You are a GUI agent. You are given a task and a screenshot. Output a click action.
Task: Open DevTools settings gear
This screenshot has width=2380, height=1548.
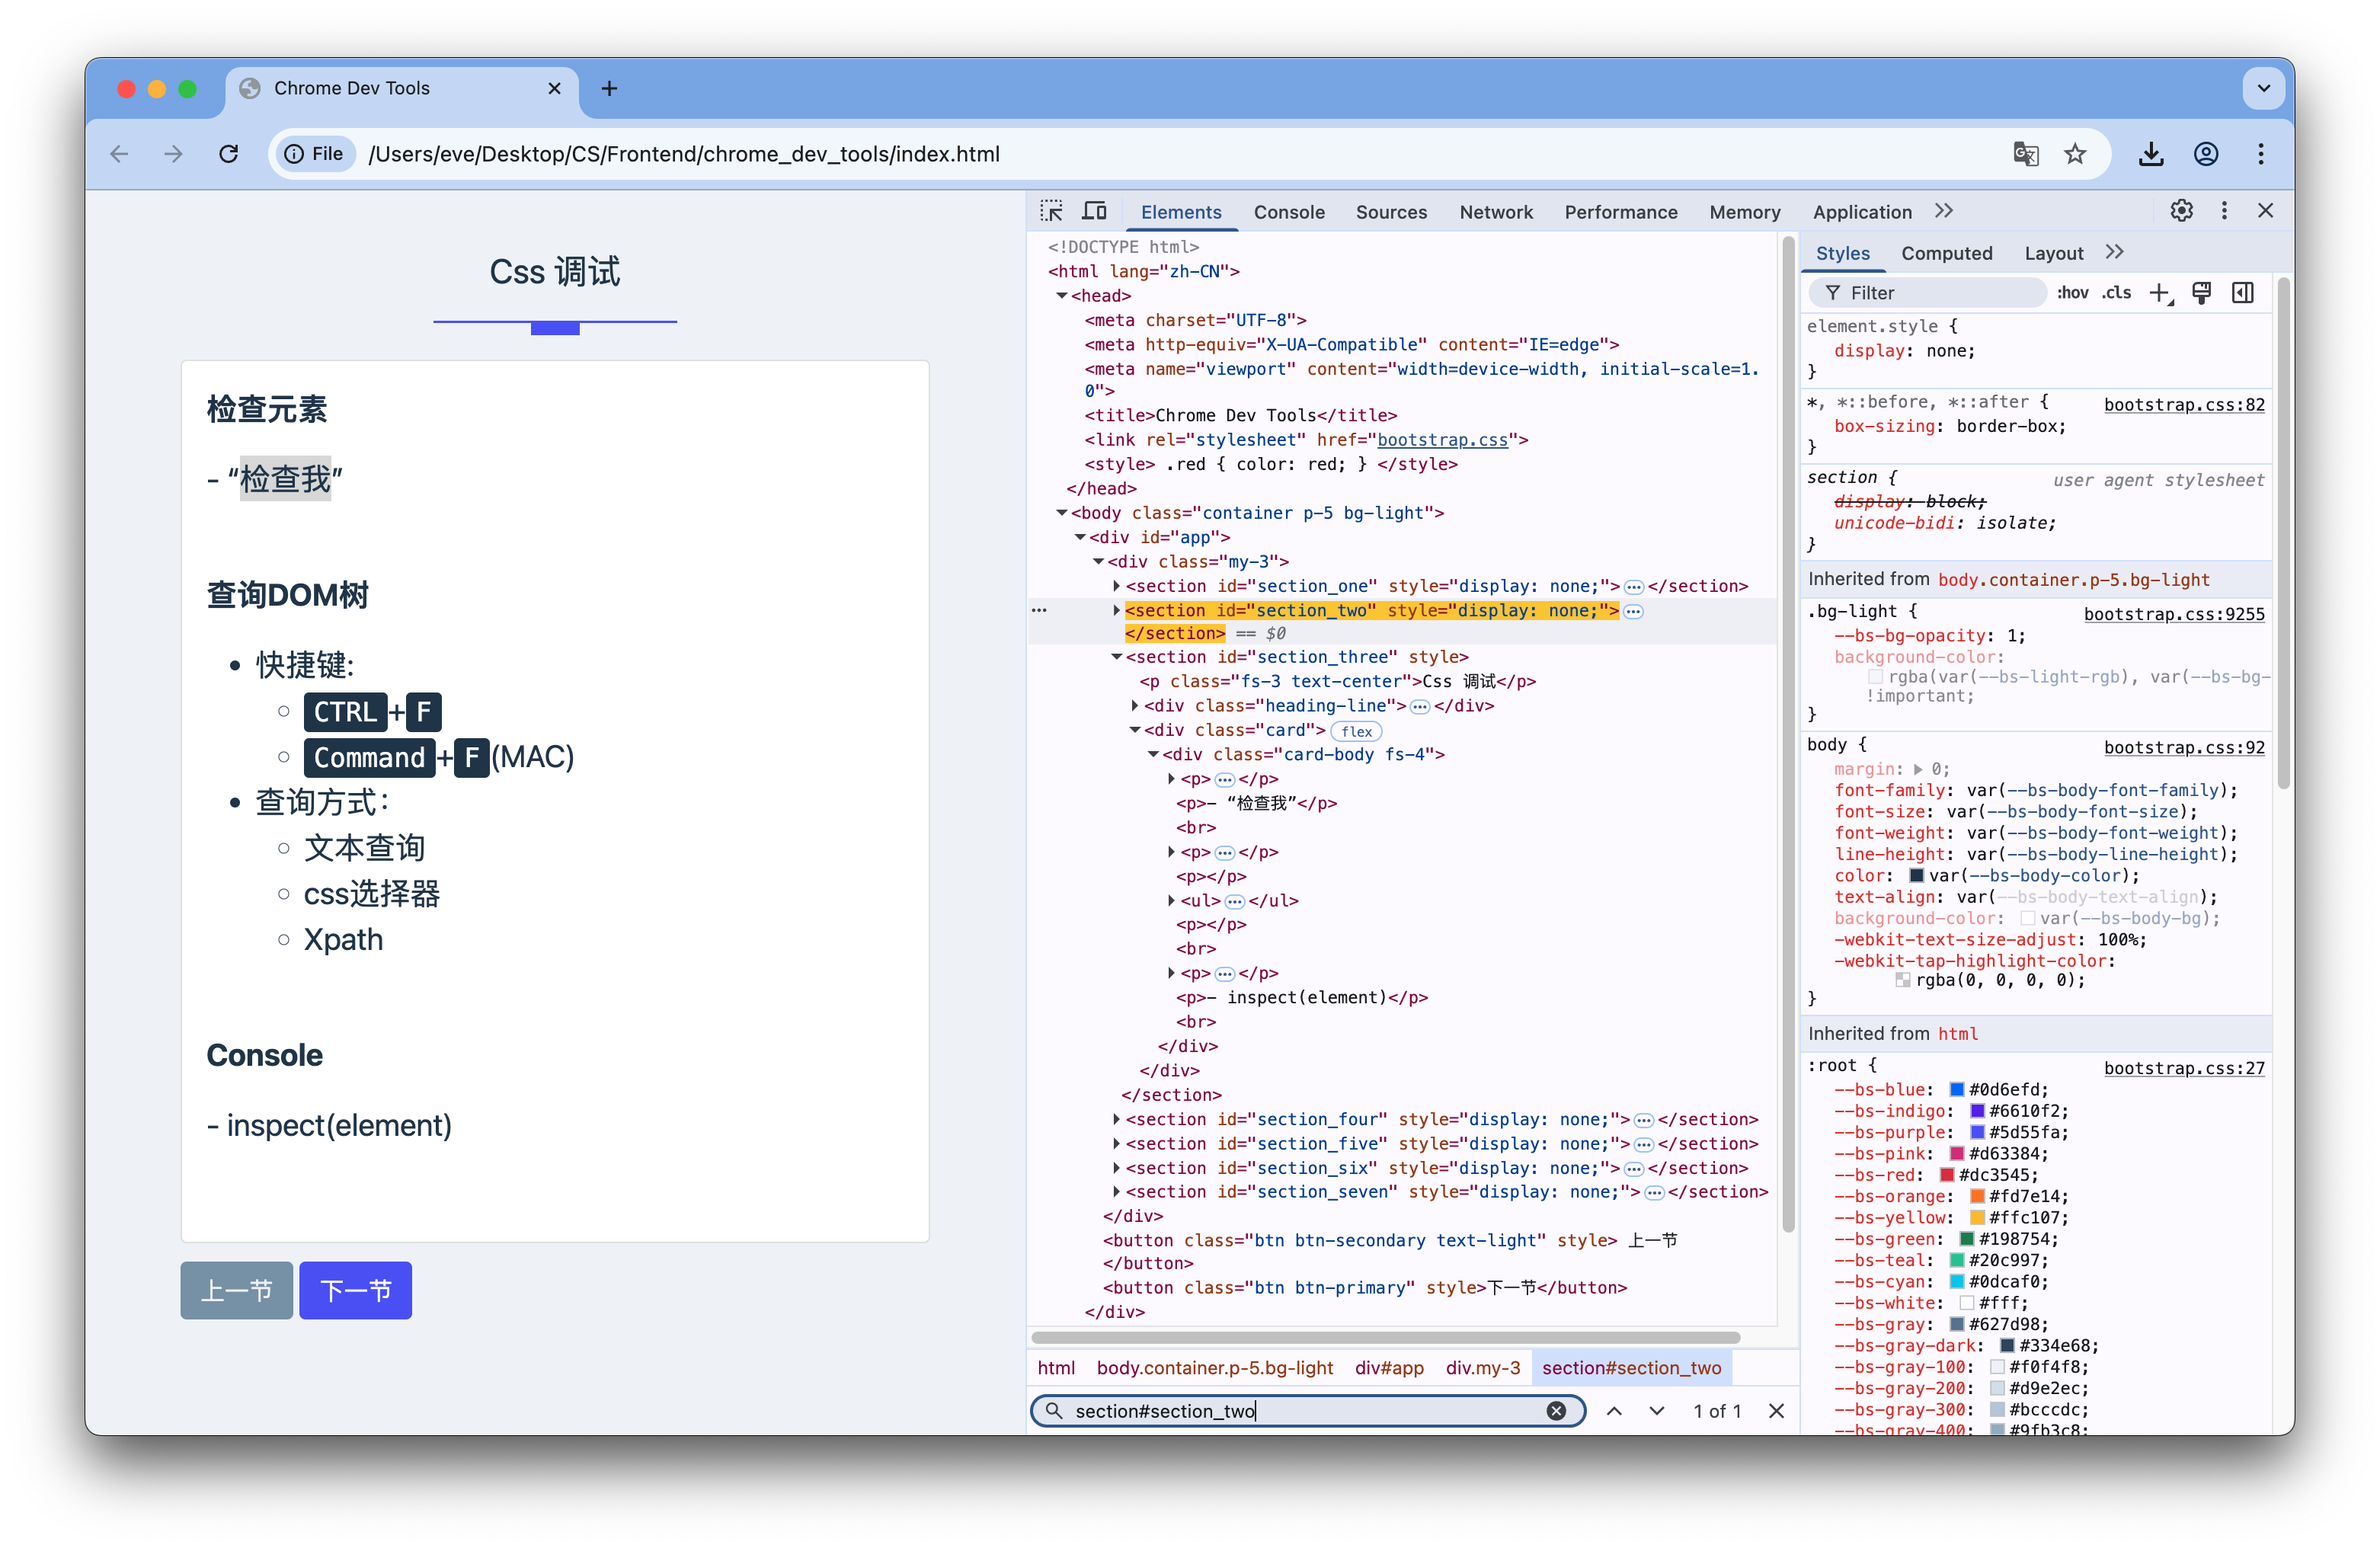coord(2181,211)
